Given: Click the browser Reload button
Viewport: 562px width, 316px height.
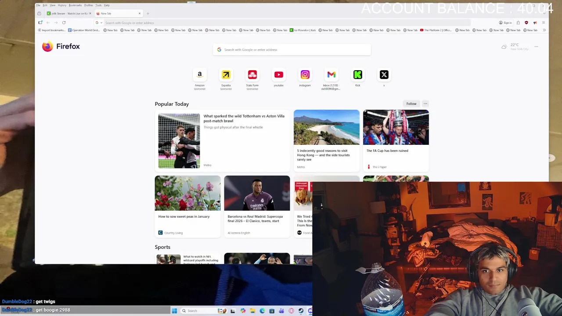Looking at the screenshot, I should (x=64, y=22).
